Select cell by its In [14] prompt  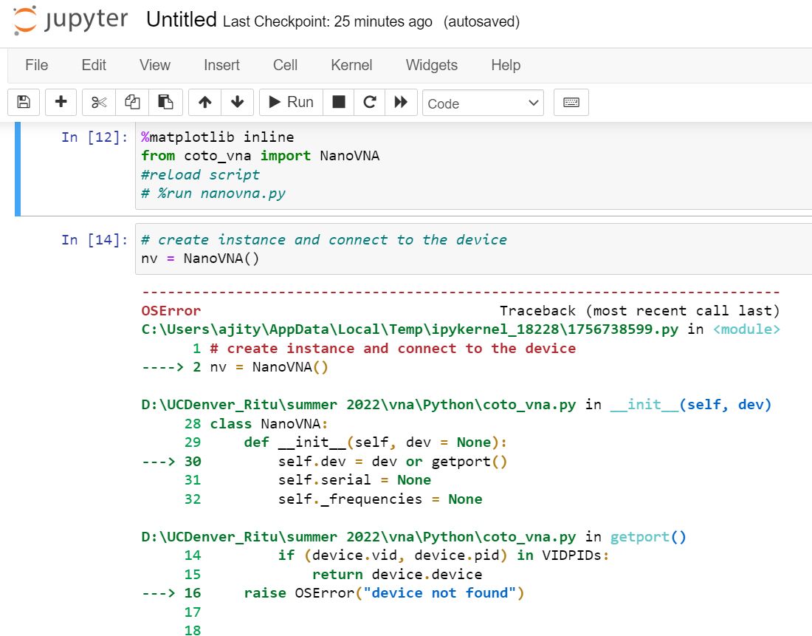pos(94,239)
